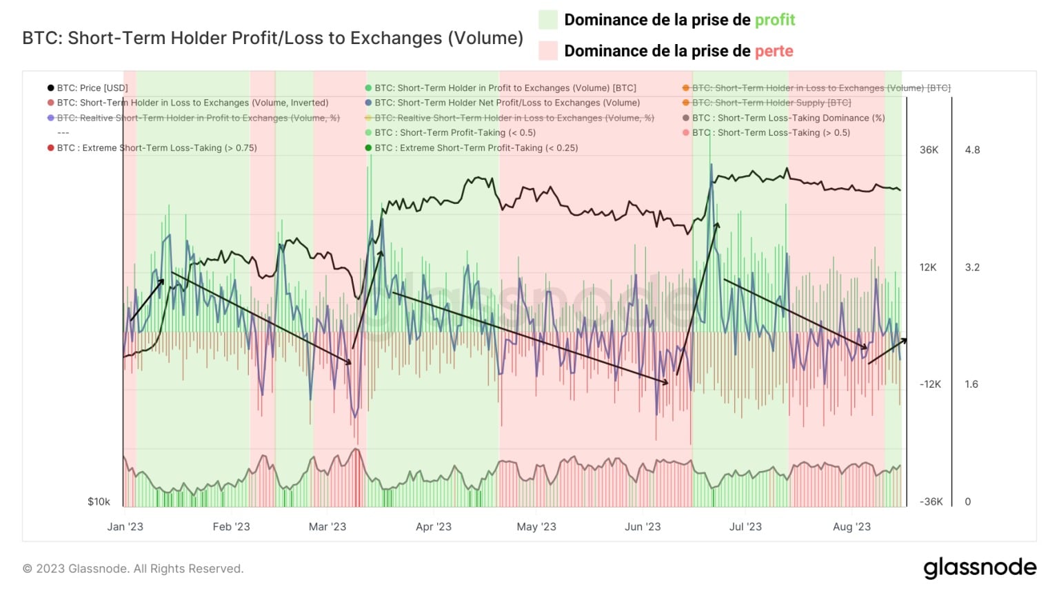Click the chart title Short-Term Holder Profit/Loss
The image size is (1059, 595).
pos(272,38)
